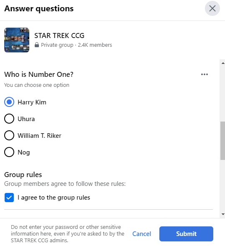225x246 pixels.
Task: Click the private group lock icon
Action: (37, 45)
